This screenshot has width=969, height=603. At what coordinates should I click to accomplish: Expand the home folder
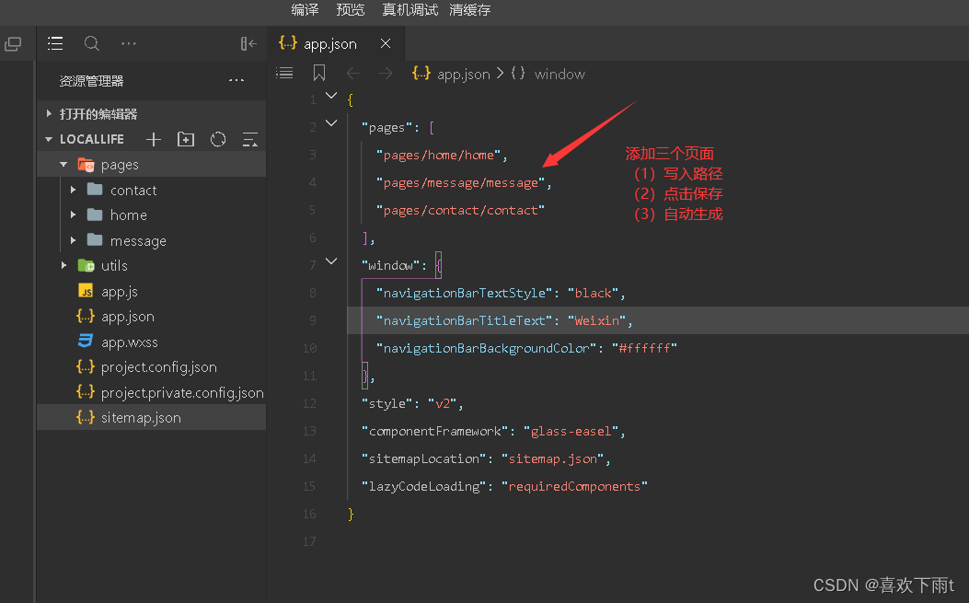[x=74, y=215]
